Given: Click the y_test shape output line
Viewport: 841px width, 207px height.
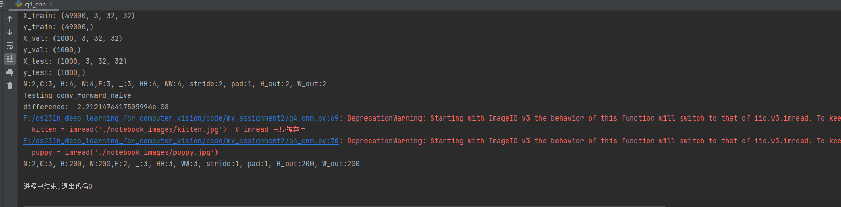Looking at the screenshot, I should point(54,73).
